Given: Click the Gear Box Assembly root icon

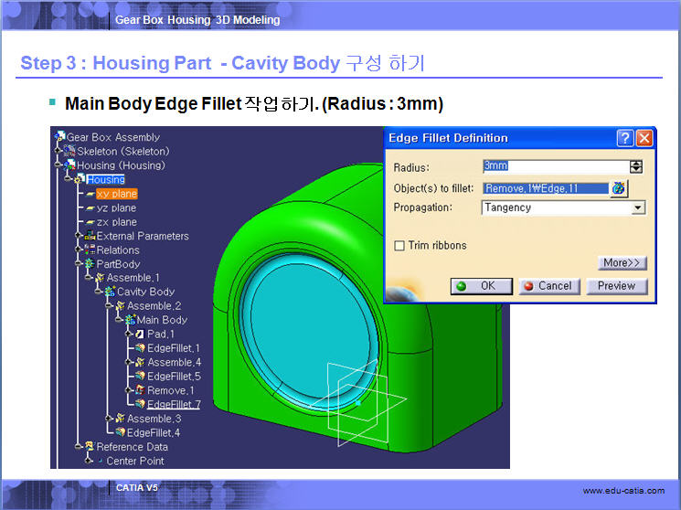Looking at the screenshot, I should (x=60, y=137).
